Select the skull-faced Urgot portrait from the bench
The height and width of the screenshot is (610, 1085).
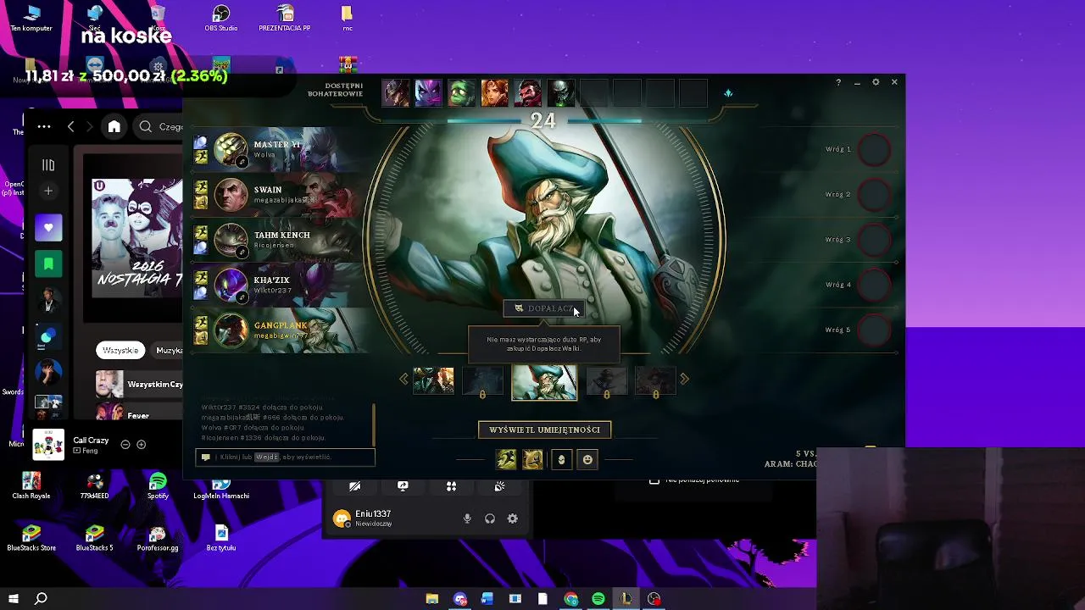560,93
